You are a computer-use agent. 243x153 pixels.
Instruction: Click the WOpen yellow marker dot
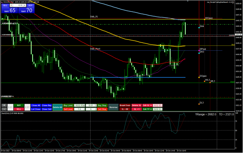205,20
